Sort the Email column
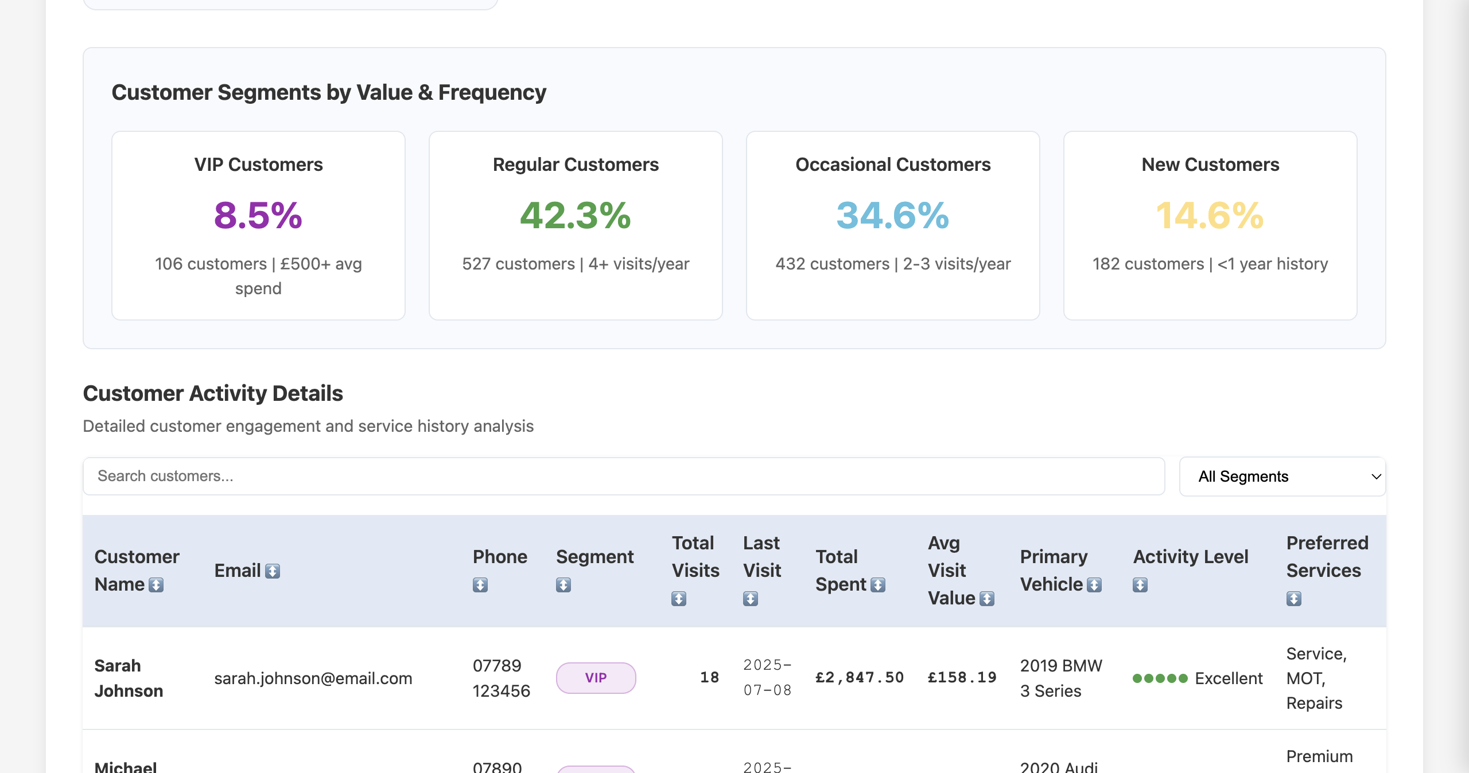This screenshot has height=773, width=1469. click(272, 571)
